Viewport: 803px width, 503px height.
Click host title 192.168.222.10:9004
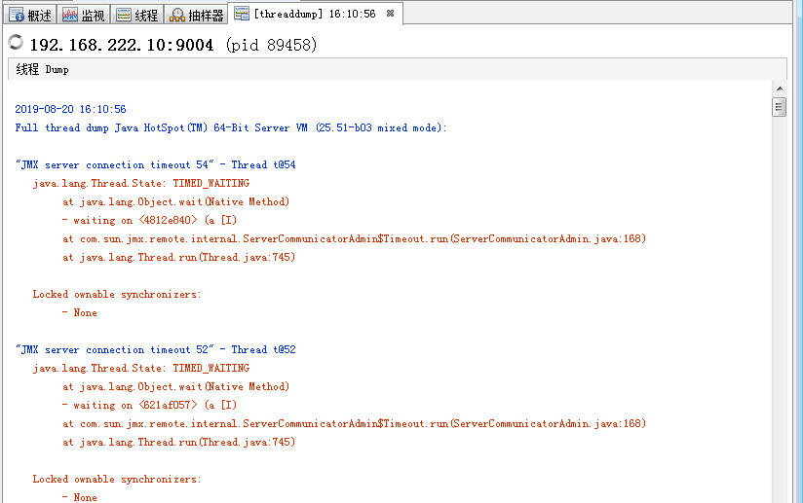(122, 45)
